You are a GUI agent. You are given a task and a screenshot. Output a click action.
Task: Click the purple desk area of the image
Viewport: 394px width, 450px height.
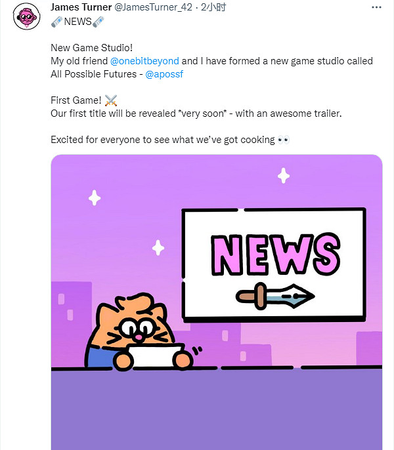pyautogui.click(x=217, y=410)
